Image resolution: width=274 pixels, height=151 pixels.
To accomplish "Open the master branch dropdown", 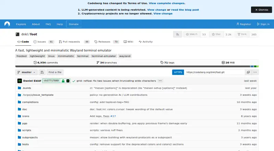I will point(26,72).
